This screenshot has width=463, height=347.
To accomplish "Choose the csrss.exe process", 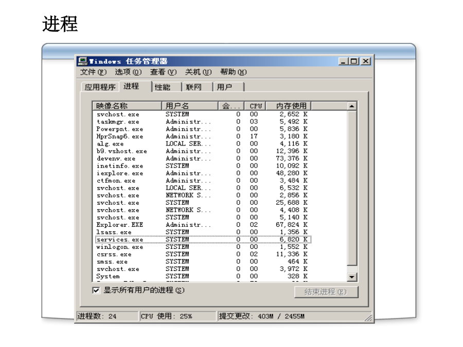I will click(x=202, y=254).
